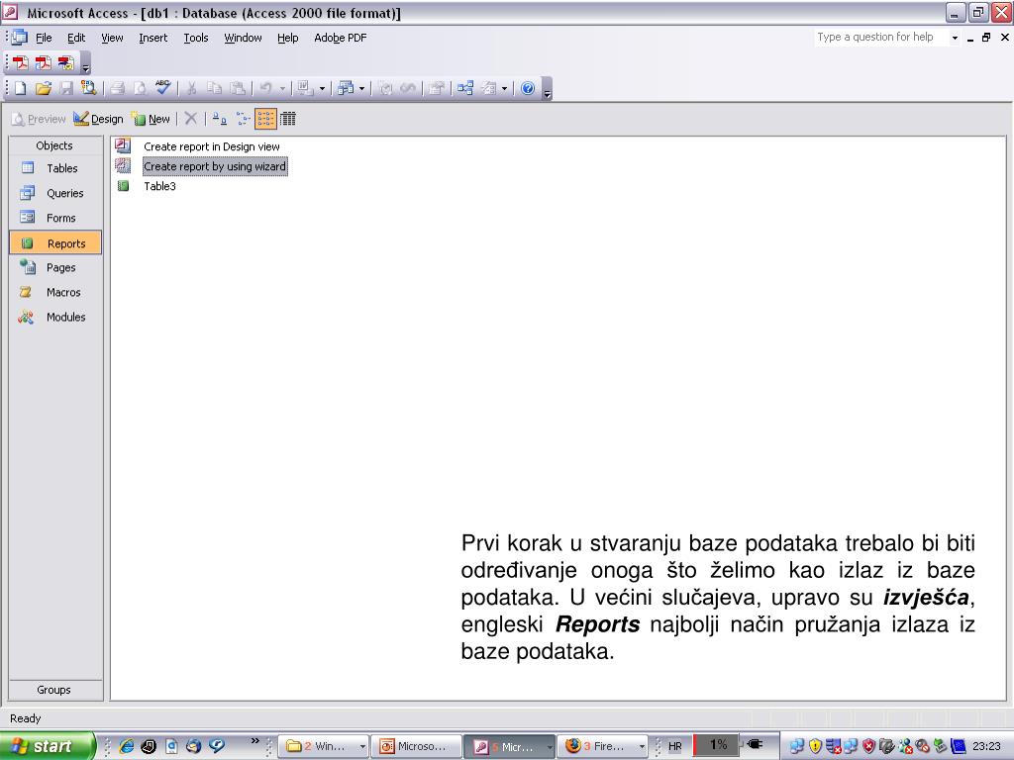The image size is (1014, 760).
Task: Click the File Search toolbar icon
Action: (88, 88)
